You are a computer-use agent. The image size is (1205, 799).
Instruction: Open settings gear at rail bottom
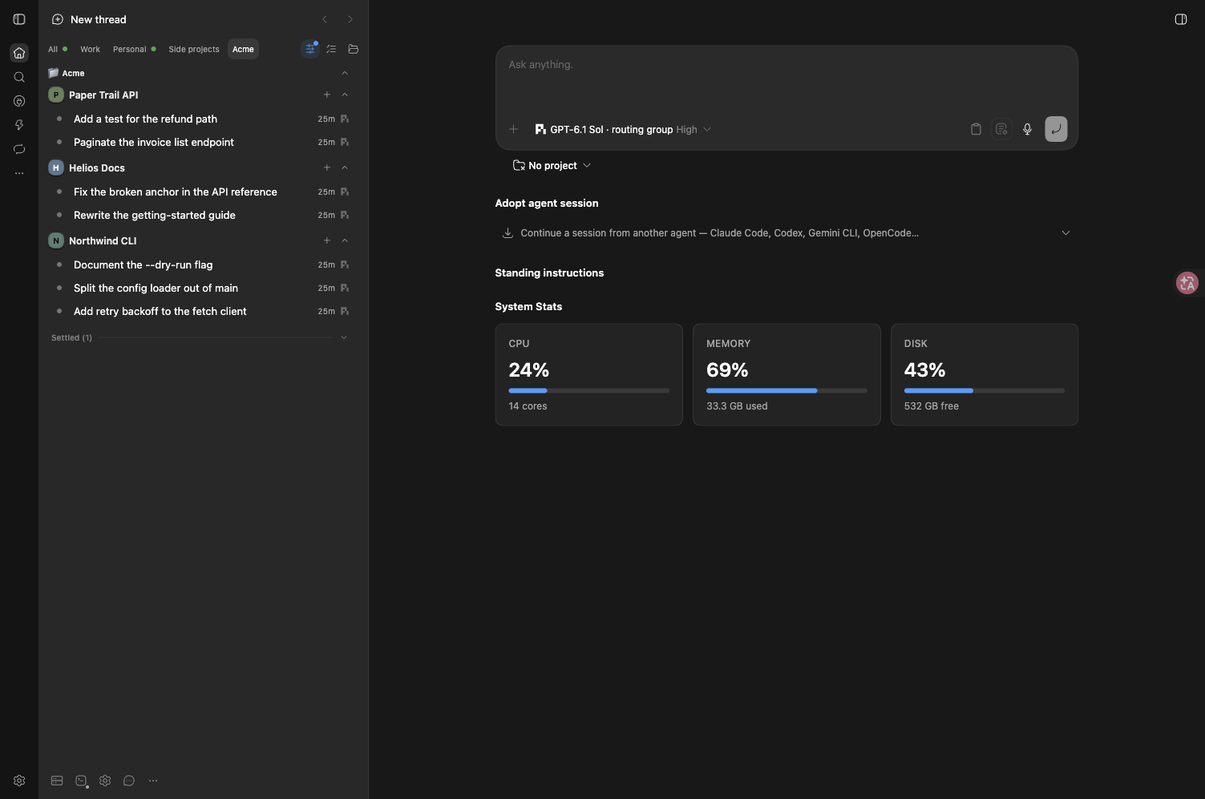pos(19,781)
